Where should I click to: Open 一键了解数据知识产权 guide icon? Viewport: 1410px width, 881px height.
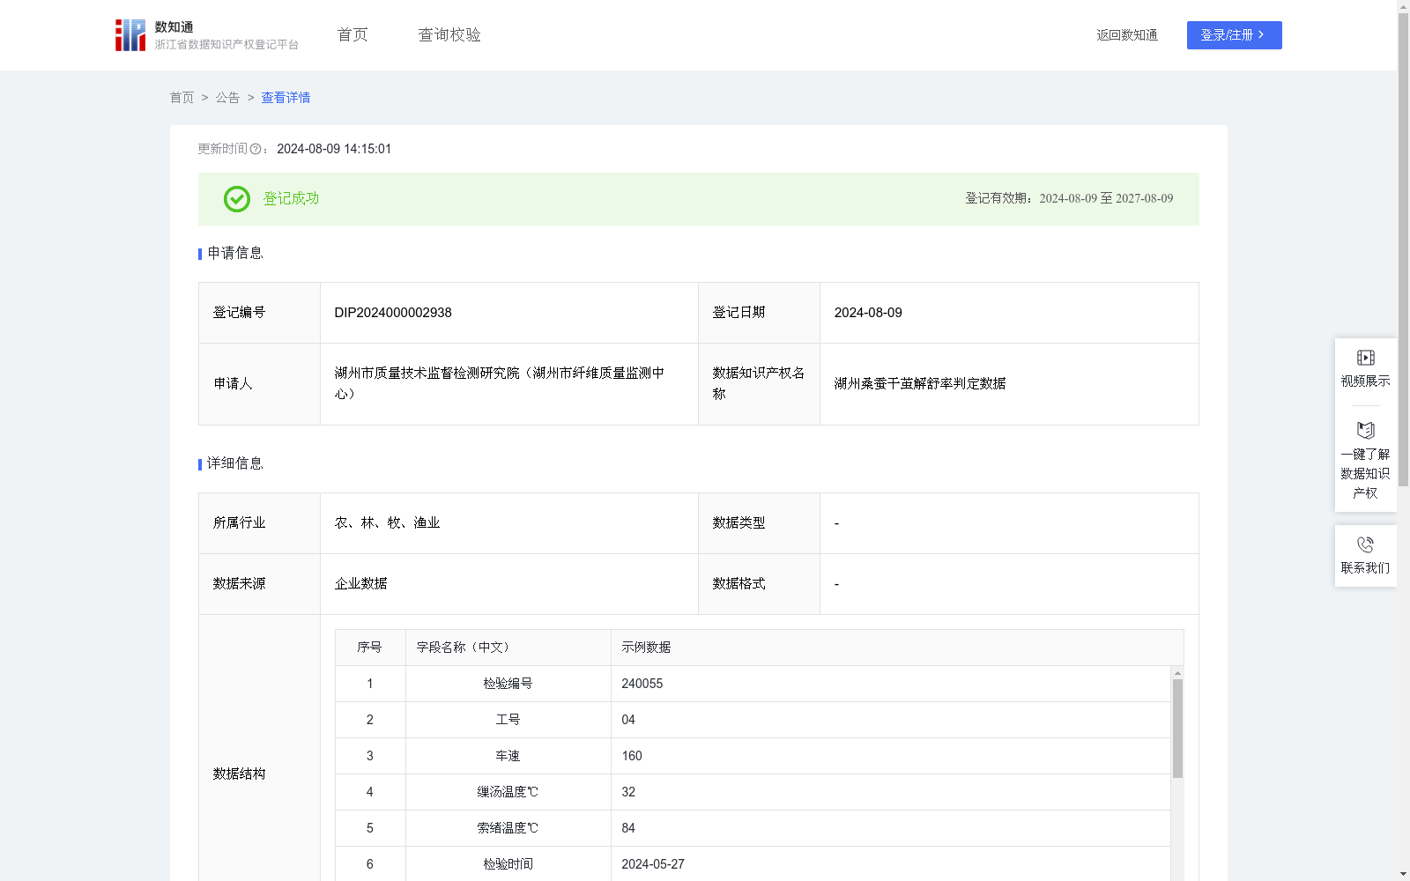pos(1365,431)
